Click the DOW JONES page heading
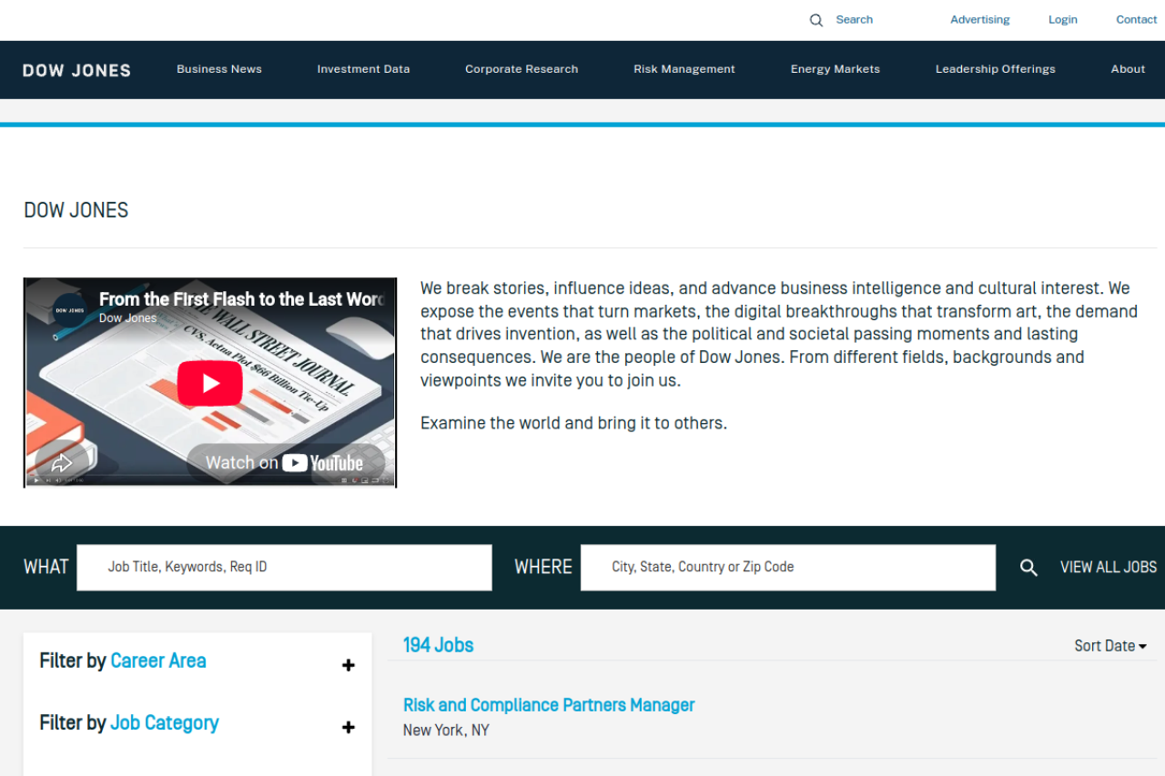1165x776 pixels. (x=76, y=210)
